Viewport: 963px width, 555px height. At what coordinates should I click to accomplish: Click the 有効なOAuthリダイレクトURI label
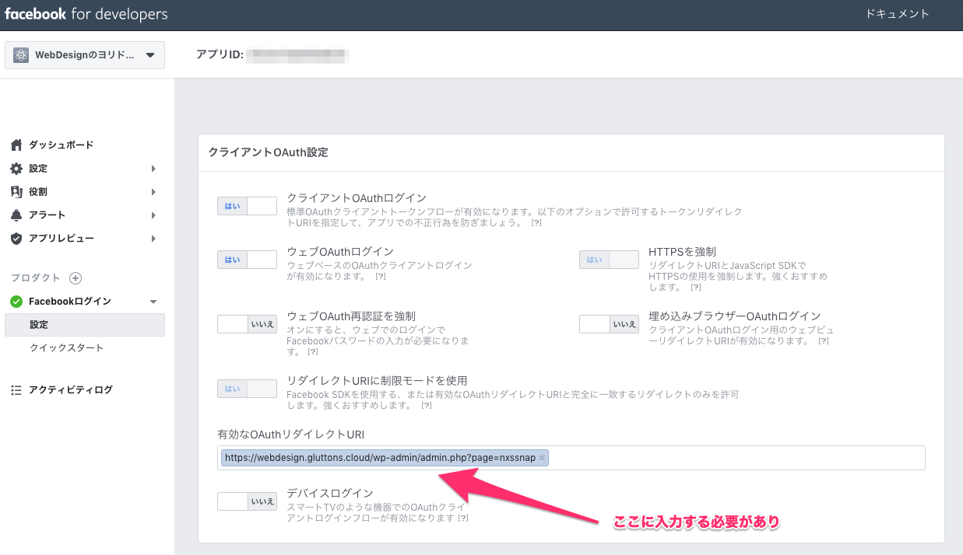coord(292,434)
